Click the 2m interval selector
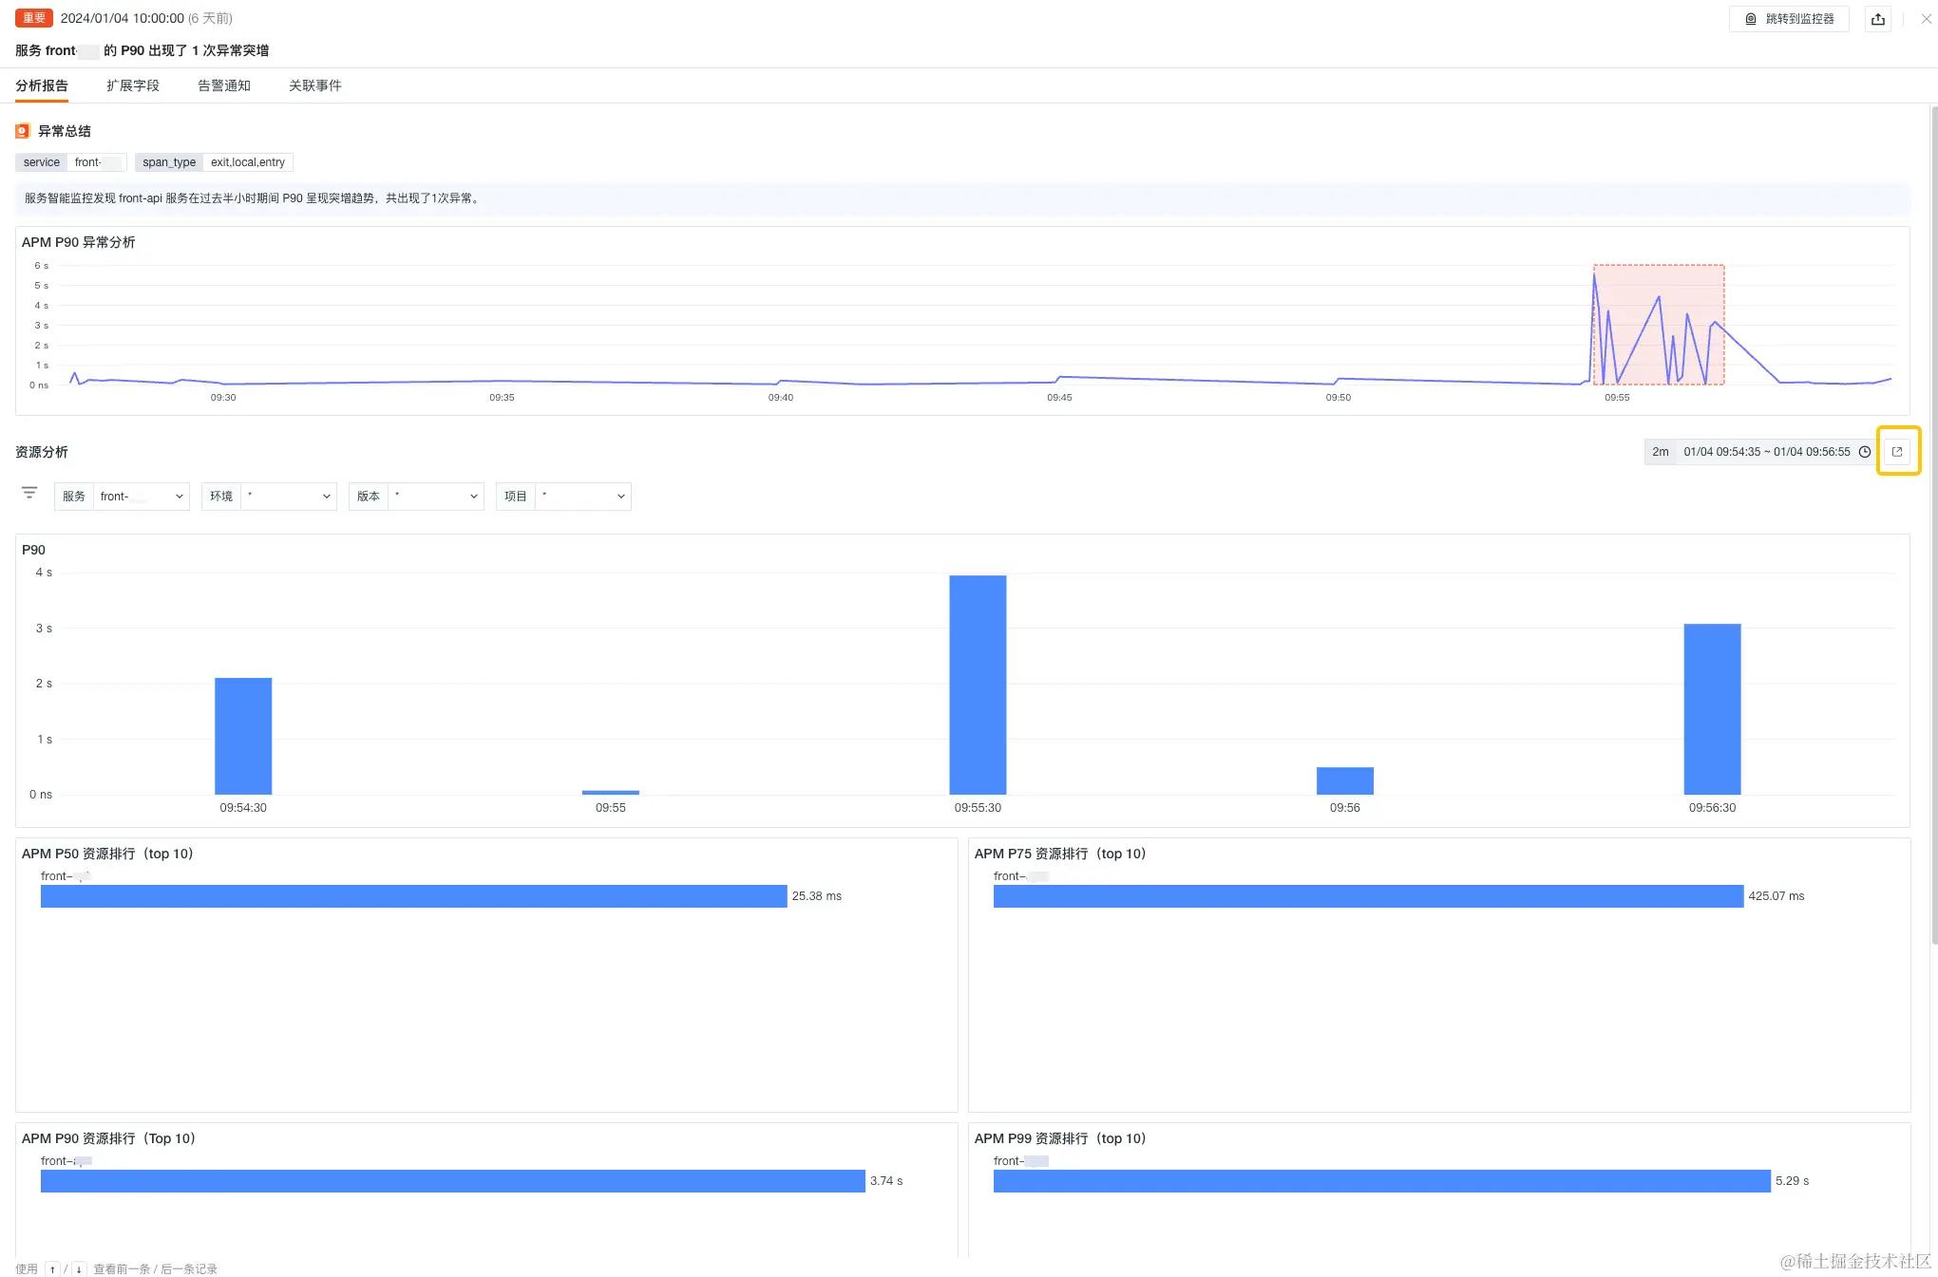The width and height of the screenshot is (1938, 1277). point(1660,452)
